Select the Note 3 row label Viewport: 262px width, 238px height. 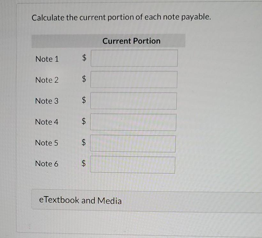47,101
